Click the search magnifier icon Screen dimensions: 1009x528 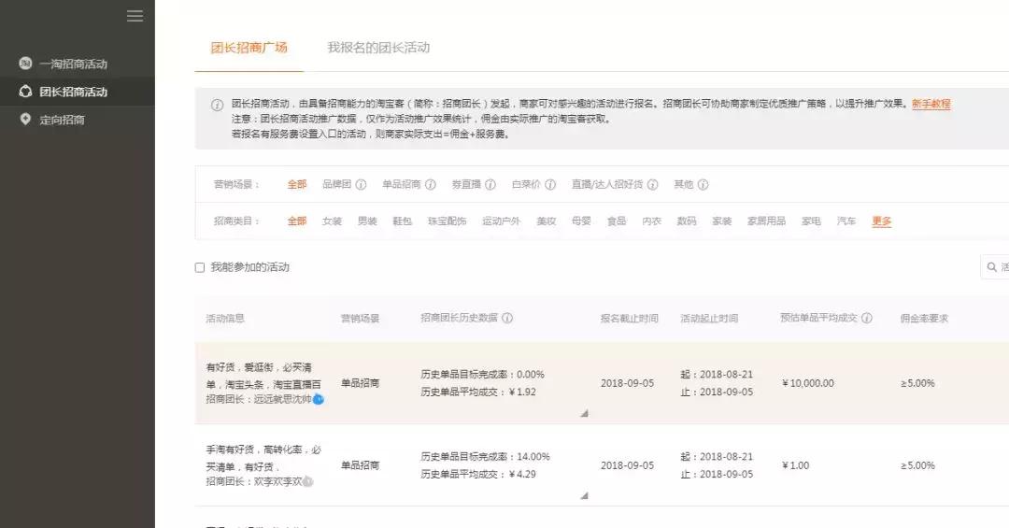991,267
